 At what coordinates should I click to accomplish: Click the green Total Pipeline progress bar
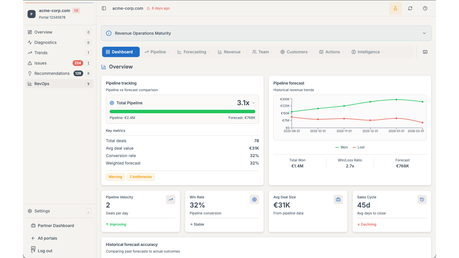[182, 112]
